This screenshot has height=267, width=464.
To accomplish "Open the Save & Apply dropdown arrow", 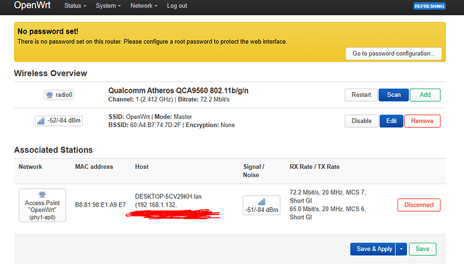I will click(x=401, y=249).
